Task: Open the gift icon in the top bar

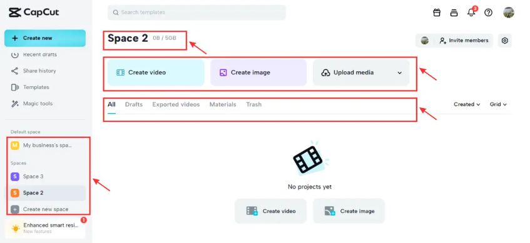Action: 437,13
